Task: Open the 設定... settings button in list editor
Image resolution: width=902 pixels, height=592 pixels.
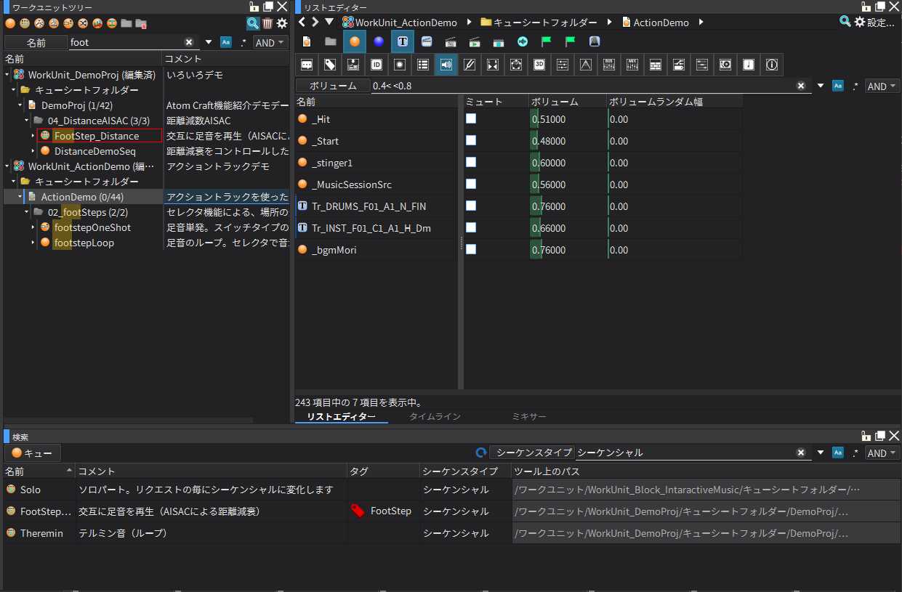Action: click(x=874, y=23)
